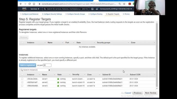177x99 pixels.
Task: Sort registered targets by Name column
Action: click(55, 43)
